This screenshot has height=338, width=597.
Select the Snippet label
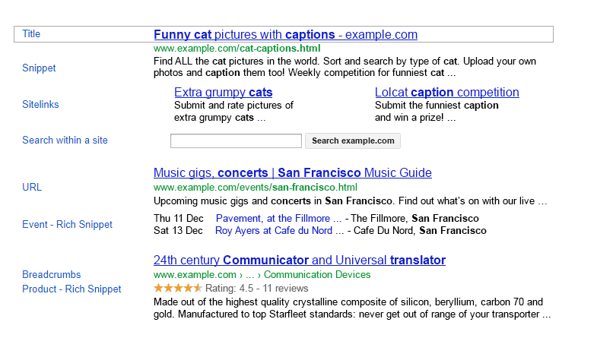coord(39,68)
